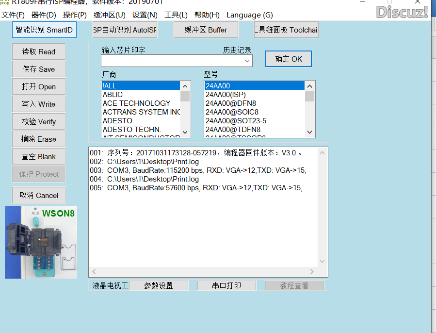Cancel the current operation via 取消 Cancel
The image size is (436, 333).
pos(38,195)
